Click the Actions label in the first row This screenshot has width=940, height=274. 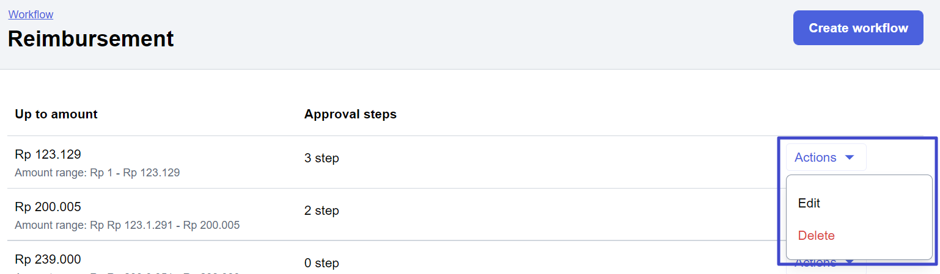(x=815, y=157)
